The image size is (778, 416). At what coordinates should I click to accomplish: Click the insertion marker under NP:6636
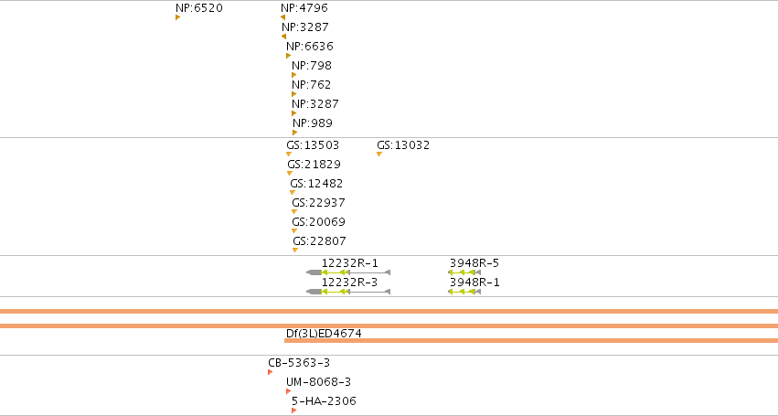[x=288, y=56]
